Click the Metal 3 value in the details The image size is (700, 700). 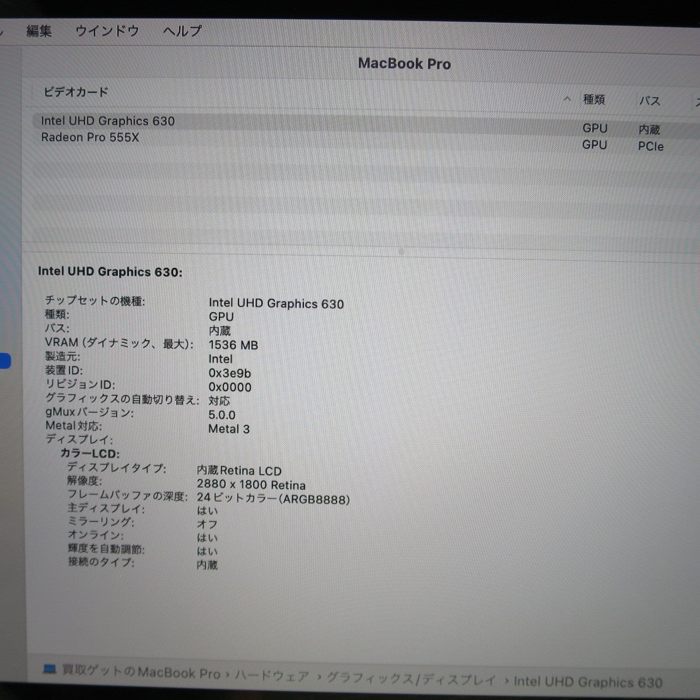[x=229, y=429]
